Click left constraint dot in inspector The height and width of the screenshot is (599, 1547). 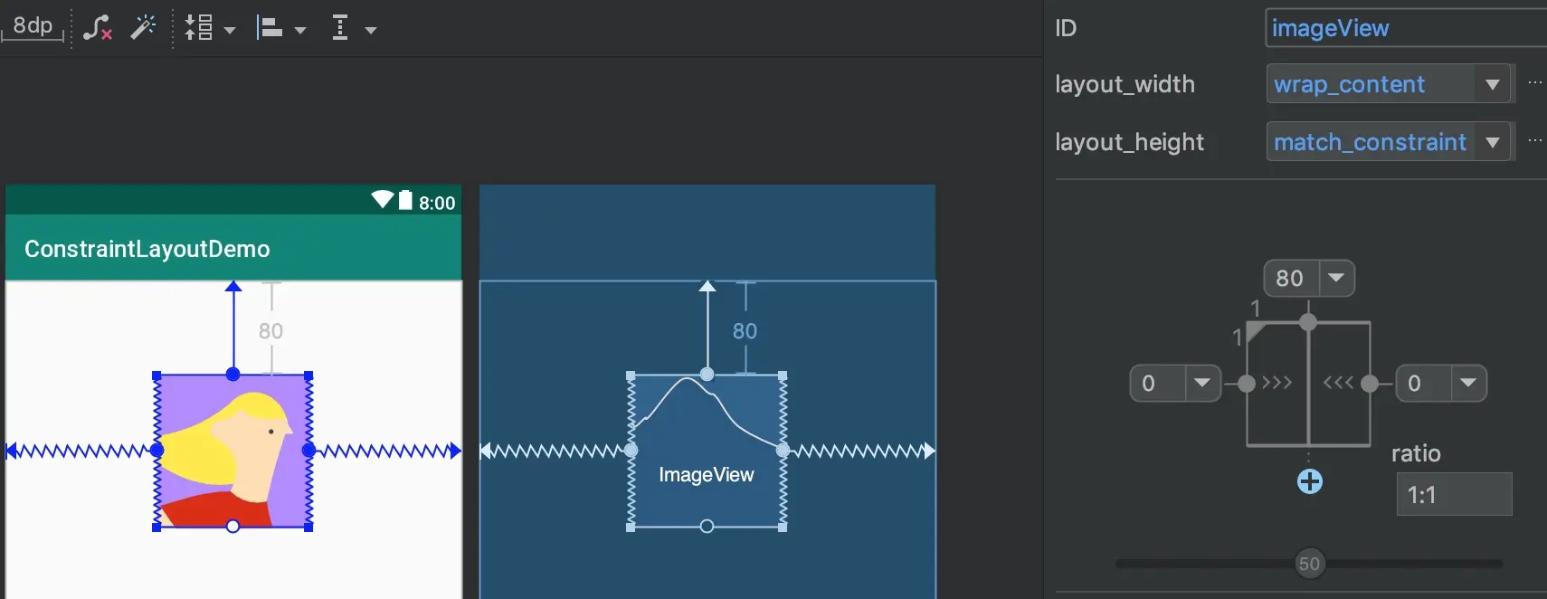1247,384
